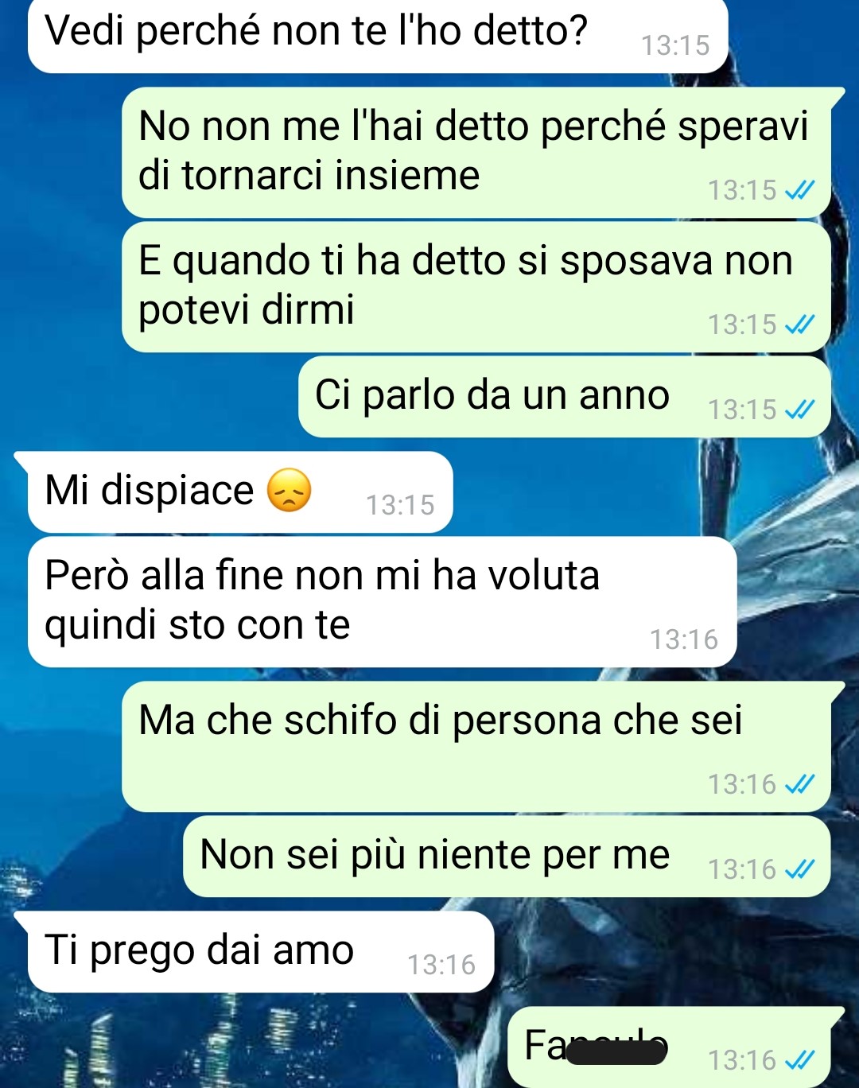Click the read ticks on the 'di tornarci insieme' message

pos(799,190)
